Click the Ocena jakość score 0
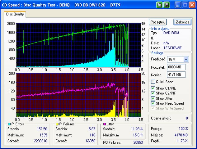The image size is (197, 149). (x=187, y=118)
